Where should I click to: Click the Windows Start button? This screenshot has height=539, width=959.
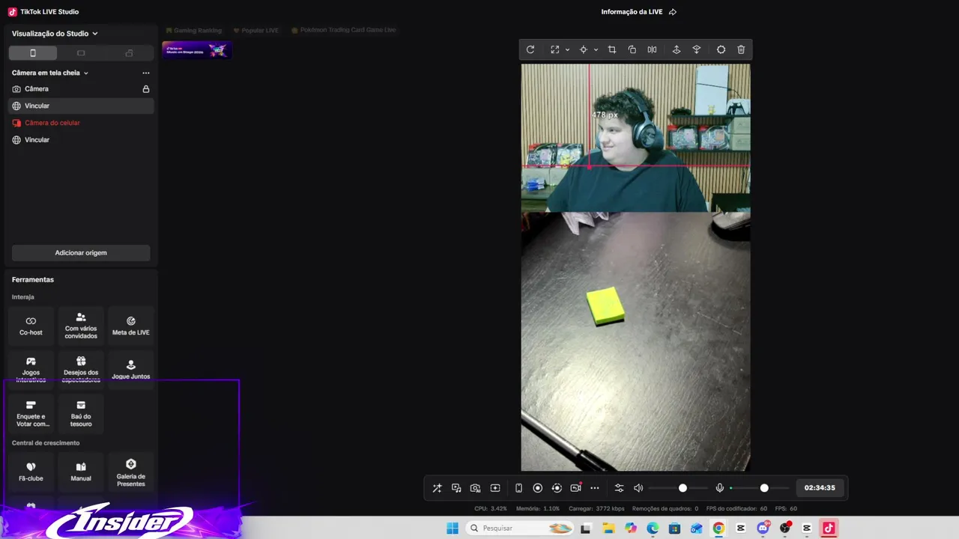click(453, 529)
